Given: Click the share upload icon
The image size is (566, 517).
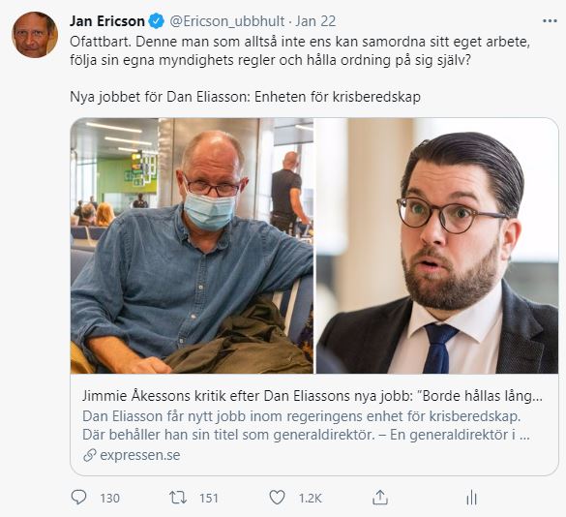Looking at the screenshot, I should (379, 498).
